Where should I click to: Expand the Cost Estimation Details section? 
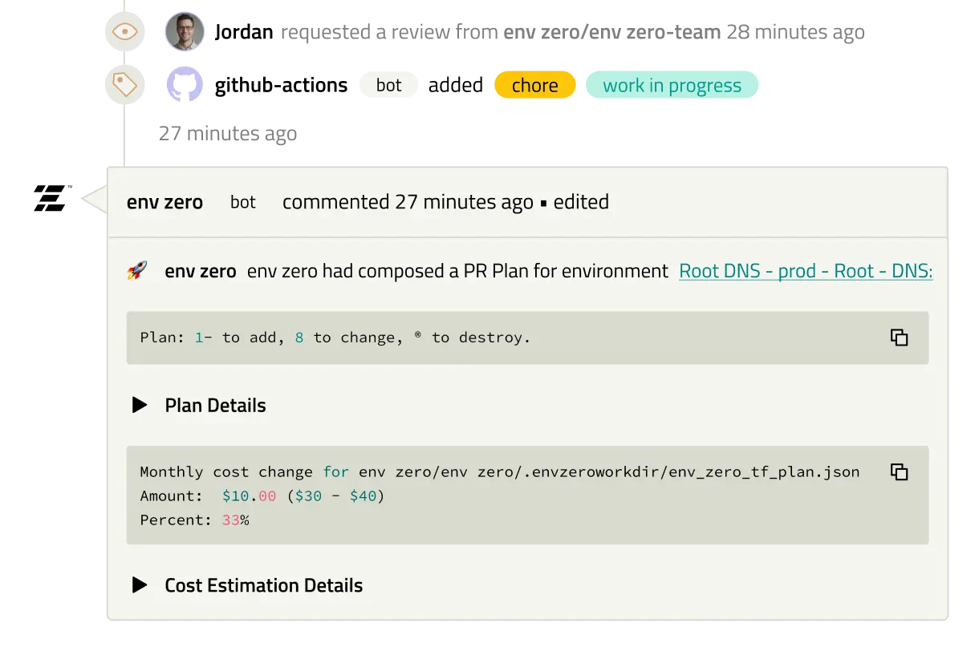pos(247,585)
